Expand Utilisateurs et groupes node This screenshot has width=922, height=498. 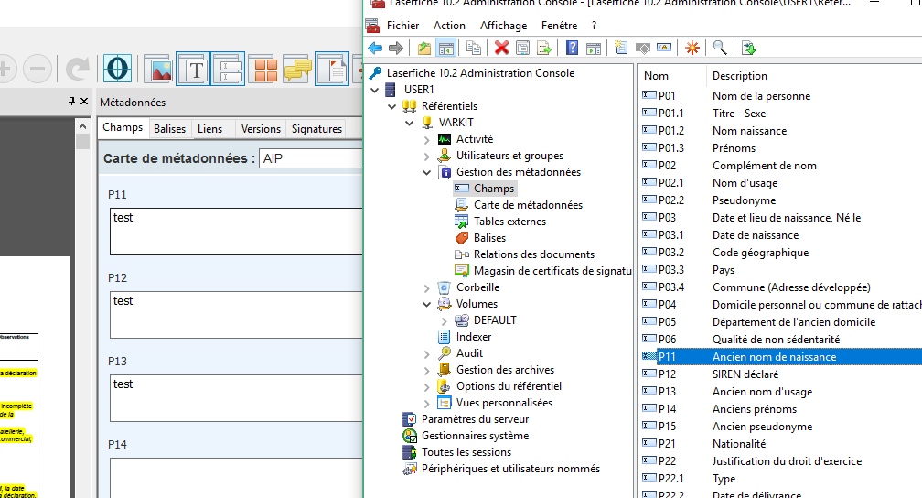[x=427, y=156]
